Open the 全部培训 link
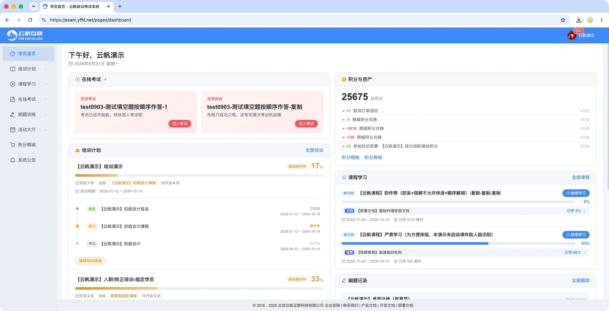 [x=314, y=150]
